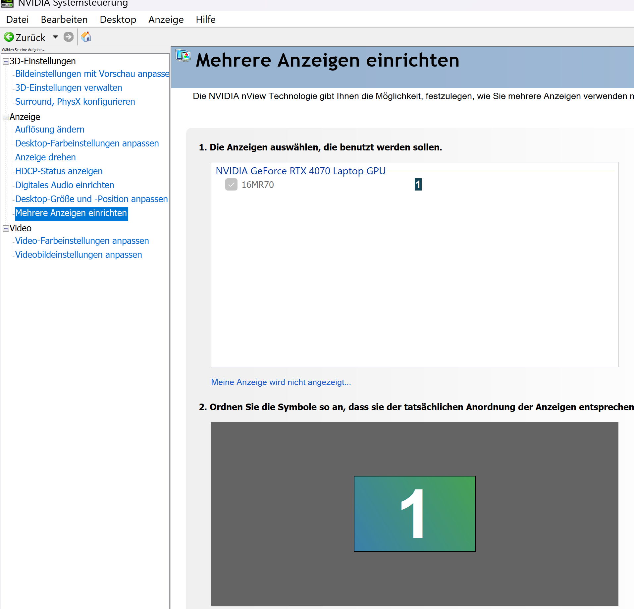
Task: Click 'Meine Anzeige wird nicht angezeigt...' link
Action: click(x=281, y=382)
